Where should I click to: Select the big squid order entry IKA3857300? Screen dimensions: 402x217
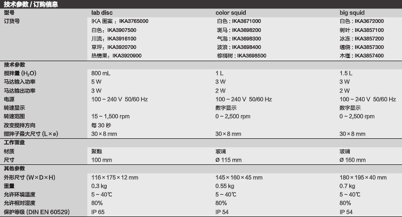362,47
